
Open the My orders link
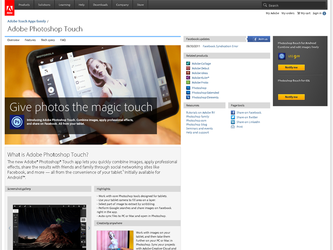tap(288, 13)
